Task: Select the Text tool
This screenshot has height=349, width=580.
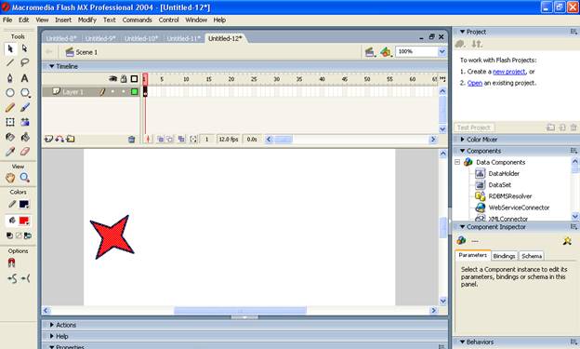Action: 24,78
